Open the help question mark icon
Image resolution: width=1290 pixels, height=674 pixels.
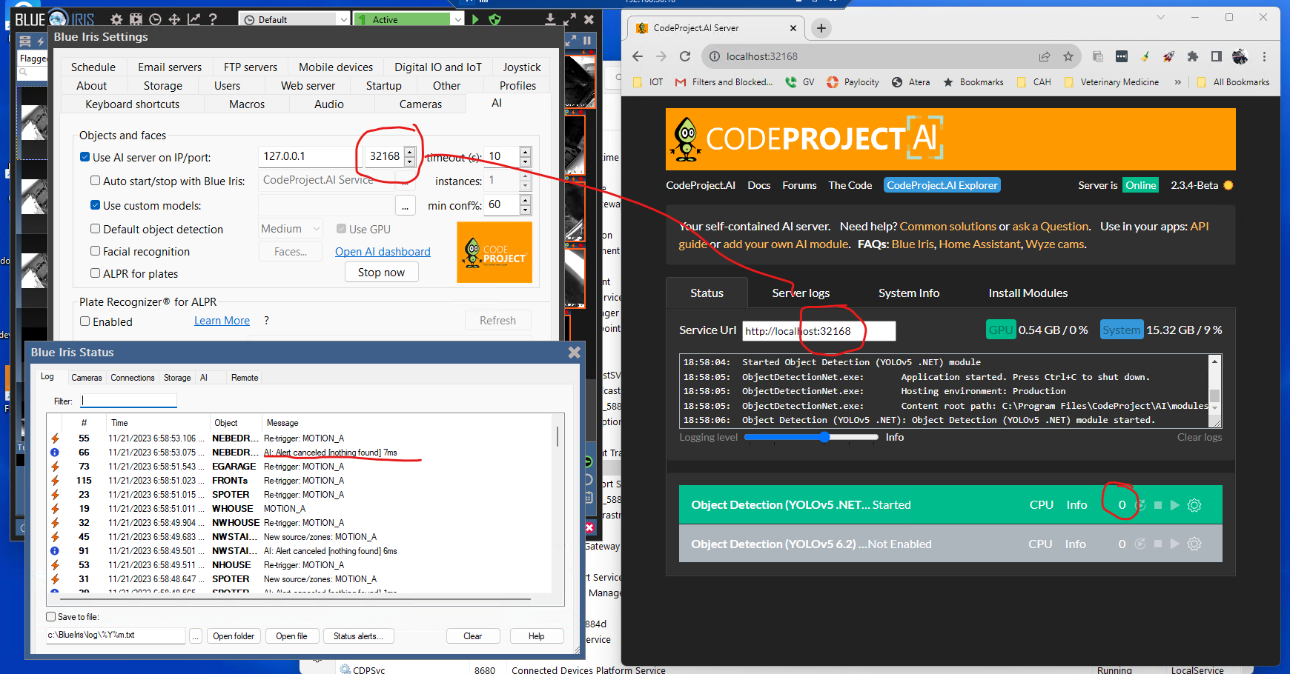click(213, 19)
